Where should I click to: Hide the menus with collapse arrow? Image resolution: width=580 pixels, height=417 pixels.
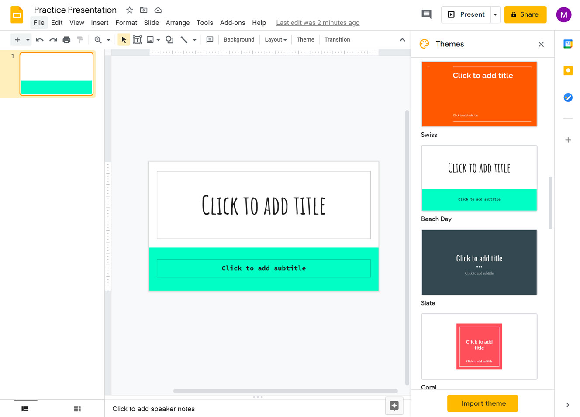tap(402, 40)
